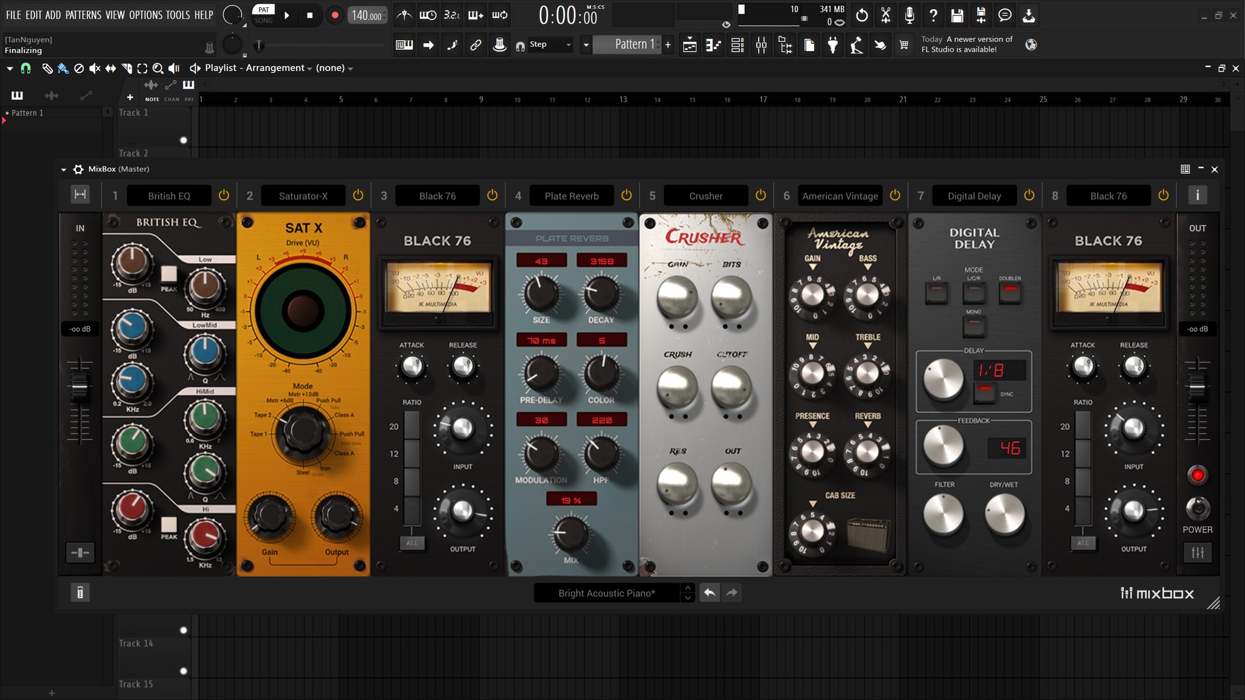Open the Channel rack icon
The image size is (1245, 700).
tap(737, 44)
